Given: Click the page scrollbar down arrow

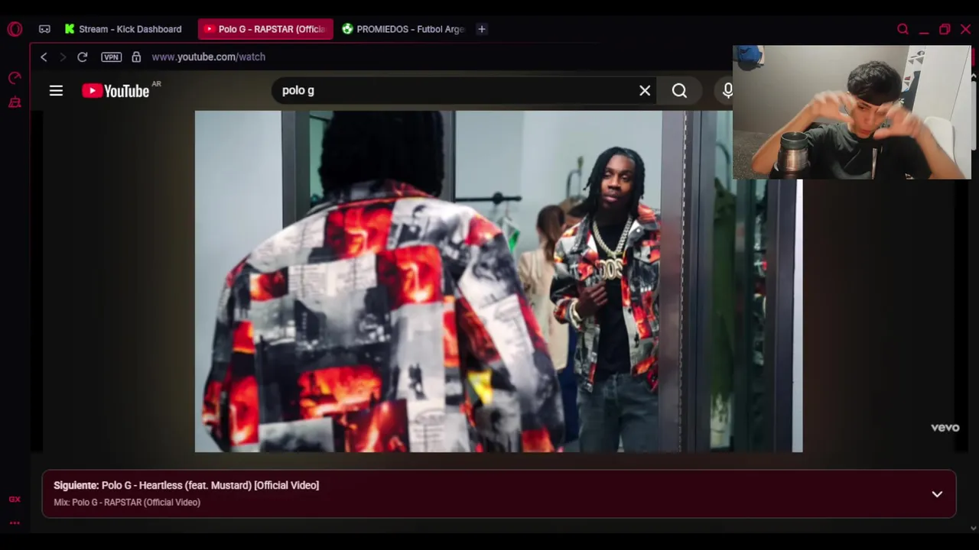Looking at the screenshot, I should (974, 528).
